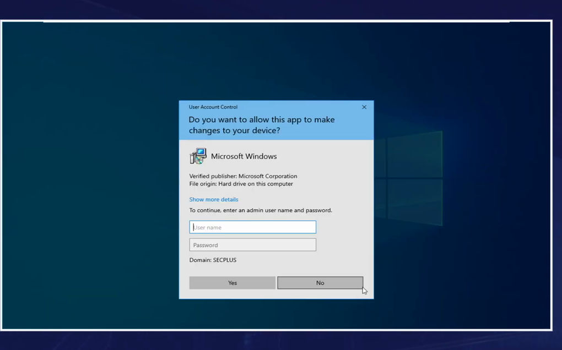Click the 'File origin:' label
Viewport: 562px width, 350px height.
point(202,184)
